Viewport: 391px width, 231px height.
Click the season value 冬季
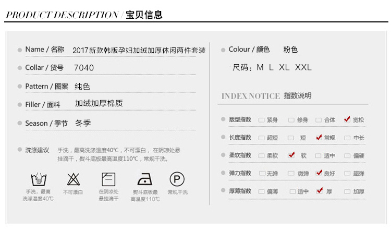(x=83, y=123)
